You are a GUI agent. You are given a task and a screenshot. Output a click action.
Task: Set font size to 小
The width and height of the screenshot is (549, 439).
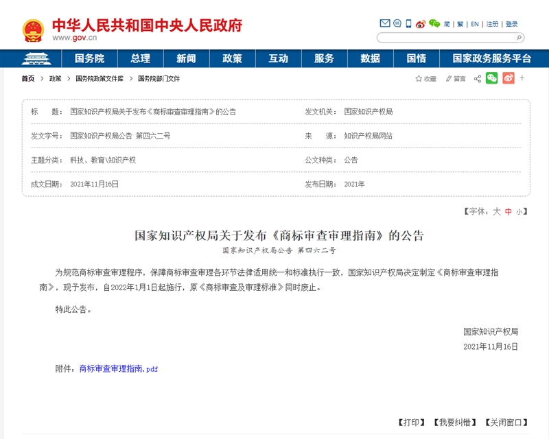tap(519, 212)
